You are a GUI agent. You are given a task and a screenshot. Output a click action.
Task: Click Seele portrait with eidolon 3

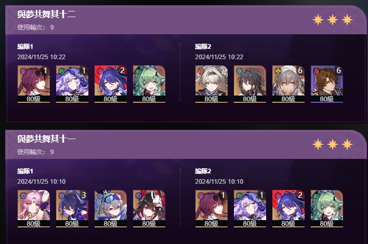(x=72, y=209)
